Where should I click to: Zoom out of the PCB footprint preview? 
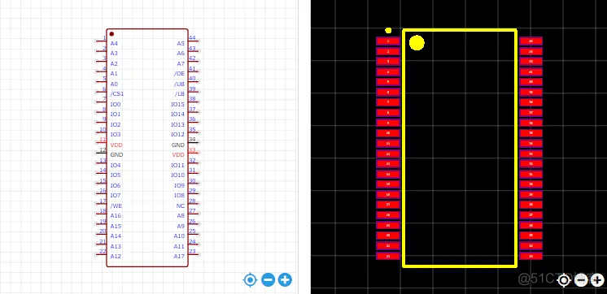[x=581, y=280]
